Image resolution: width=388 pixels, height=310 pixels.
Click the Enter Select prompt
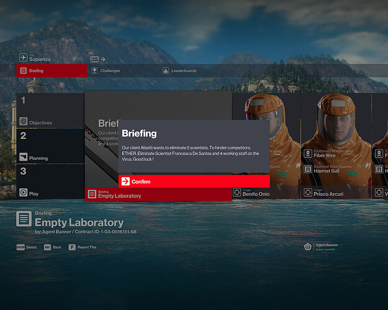coord(27,247)
